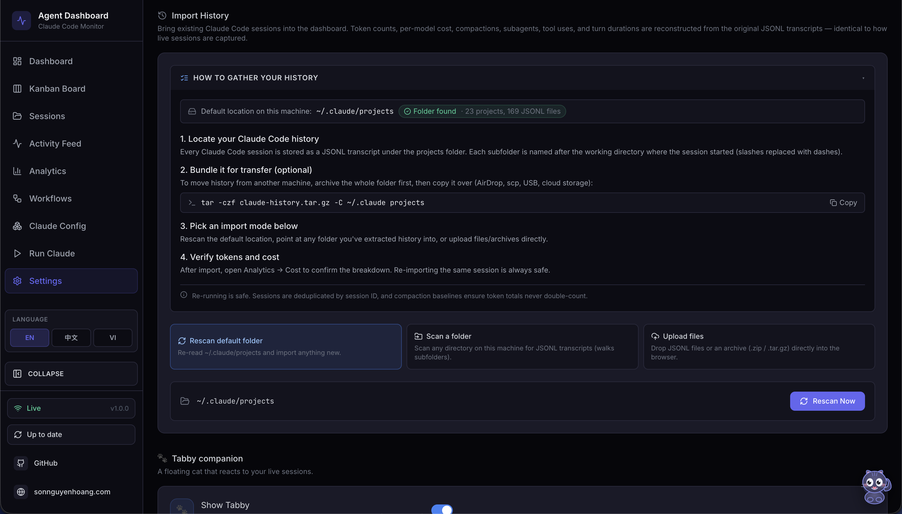Viewport: 902px width, 514px height.
Task: Click the globe website icon
Action: pyautogui.click(x=21, y=492)
